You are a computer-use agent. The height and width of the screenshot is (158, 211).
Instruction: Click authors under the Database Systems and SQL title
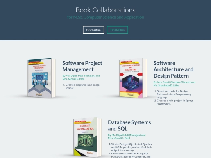pyautogui.click(x=127, y=137)
